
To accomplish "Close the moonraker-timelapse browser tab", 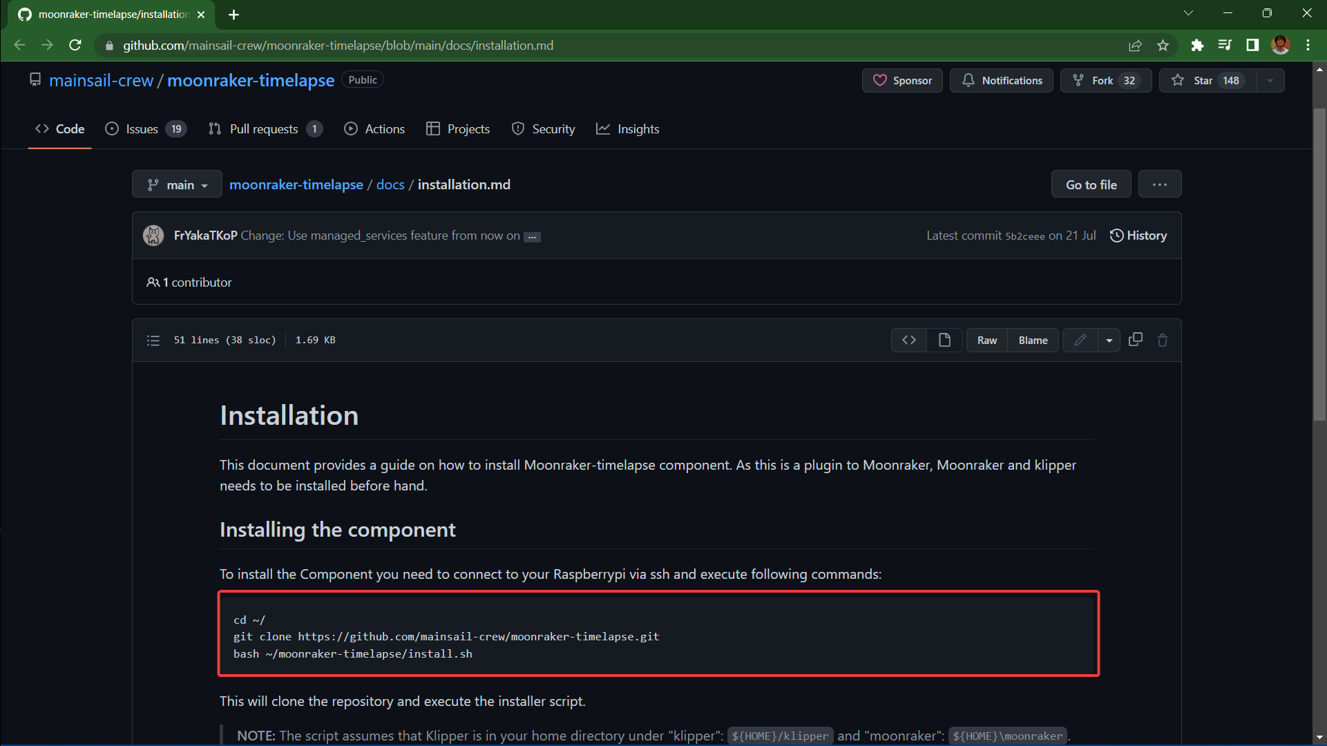I will pyautogui.click(x=201, y=15).
